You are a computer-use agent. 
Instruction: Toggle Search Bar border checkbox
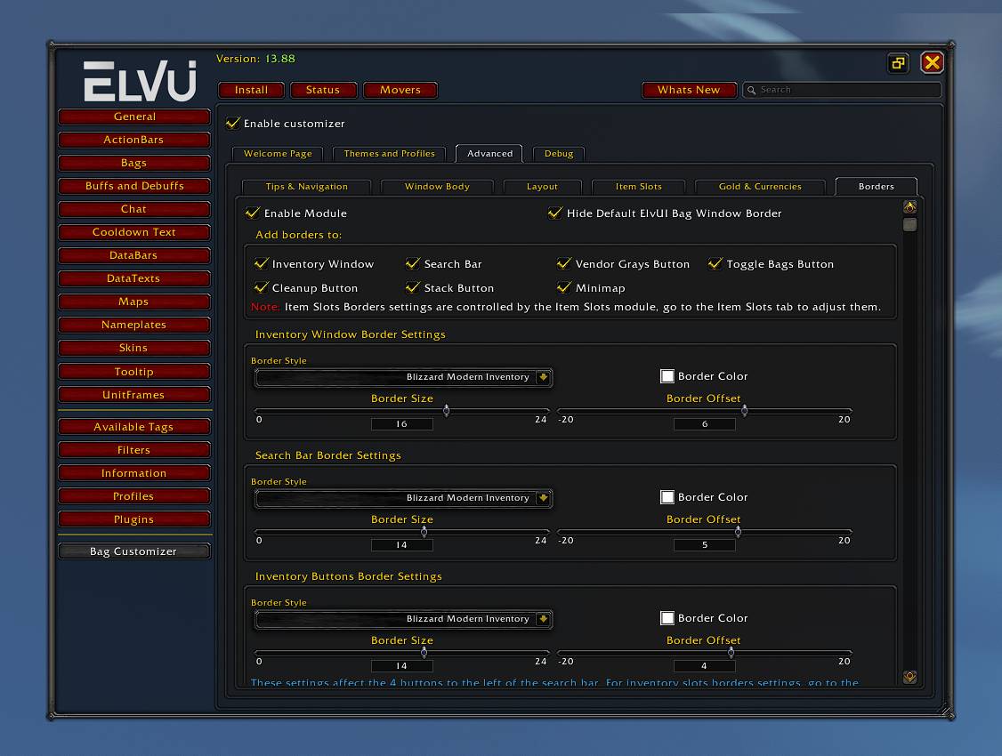(x=413, y=263)
